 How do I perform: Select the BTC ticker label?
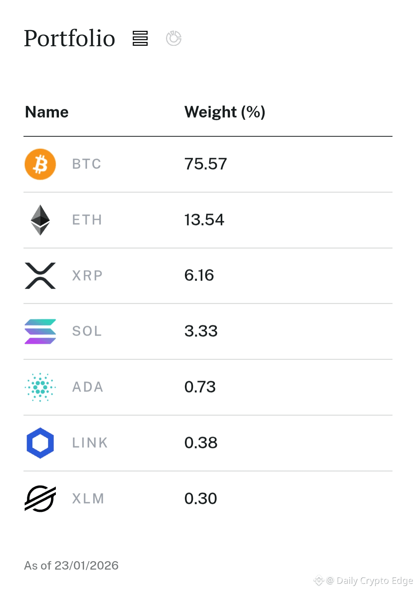tap(87, 164)
